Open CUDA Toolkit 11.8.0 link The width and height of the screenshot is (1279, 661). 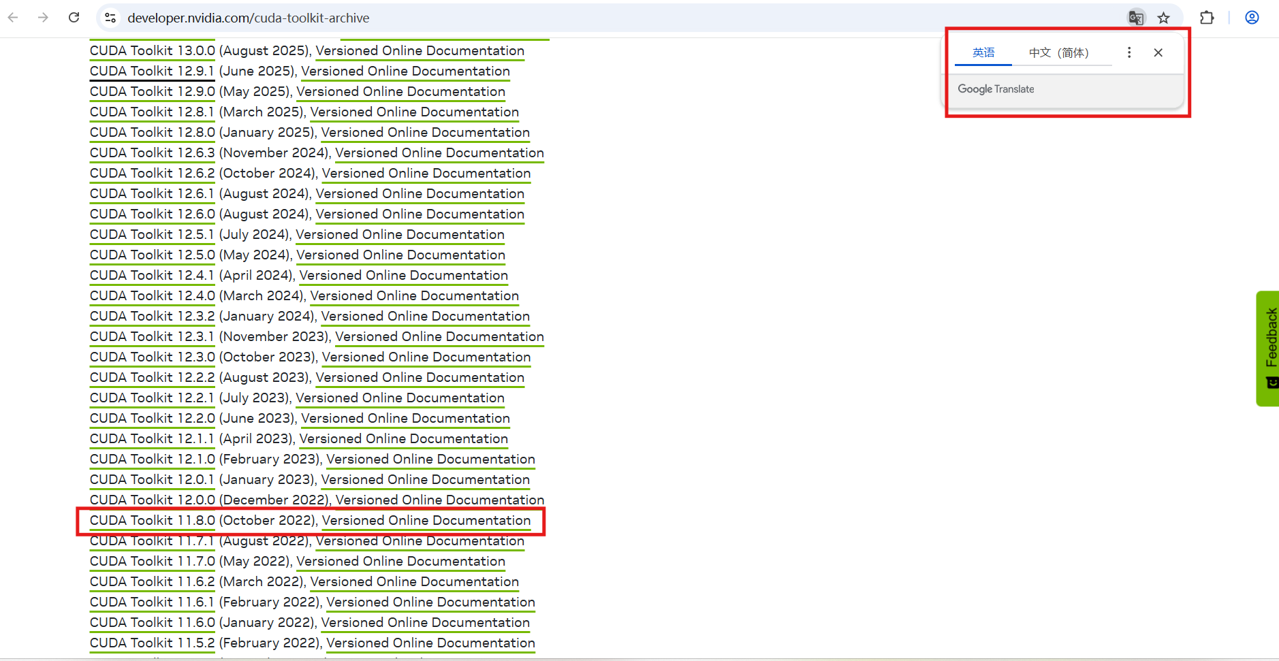[153, 520]
